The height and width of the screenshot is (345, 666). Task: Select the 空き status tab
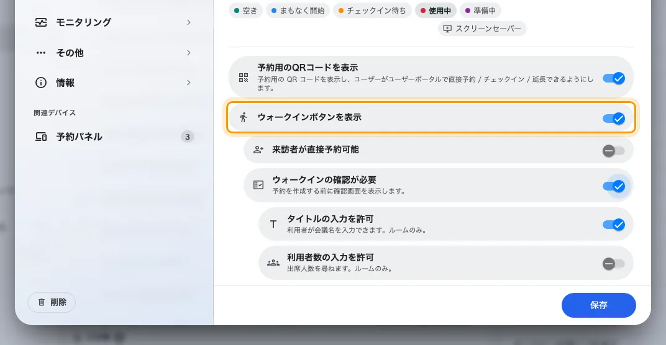click(245, 11)
